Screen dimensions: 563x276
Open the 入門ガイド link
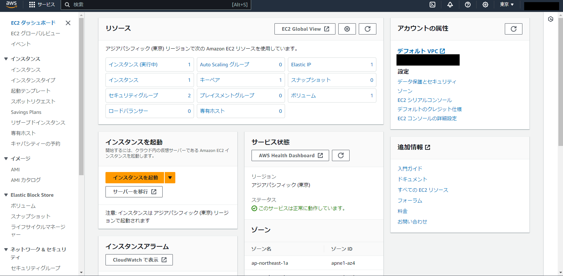tap(410, 169)
